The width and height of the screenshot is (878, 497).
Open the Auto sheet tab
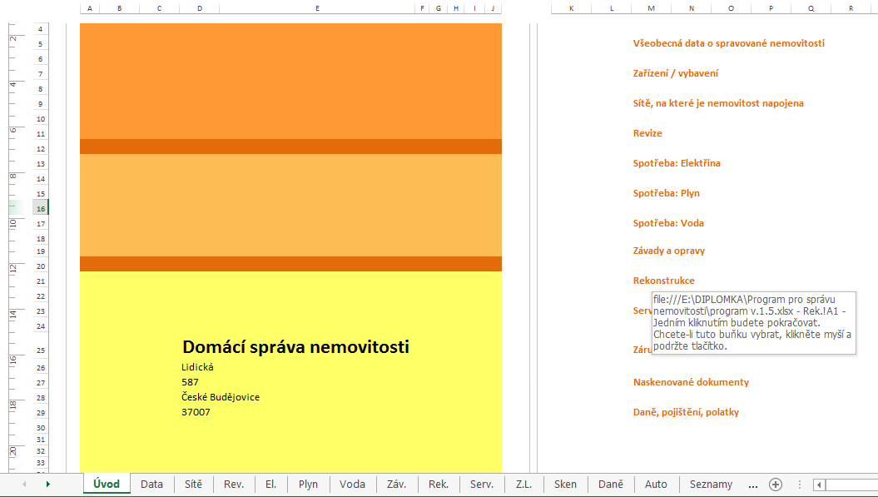coord(656,485)
